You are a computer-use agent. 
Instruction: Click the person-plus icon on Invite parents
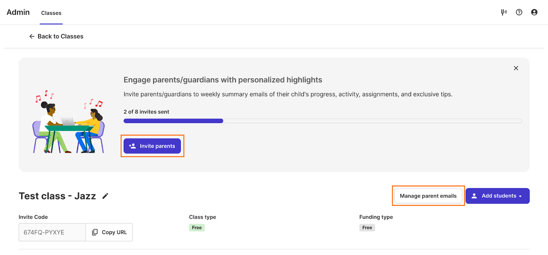(x=132, y=146)
